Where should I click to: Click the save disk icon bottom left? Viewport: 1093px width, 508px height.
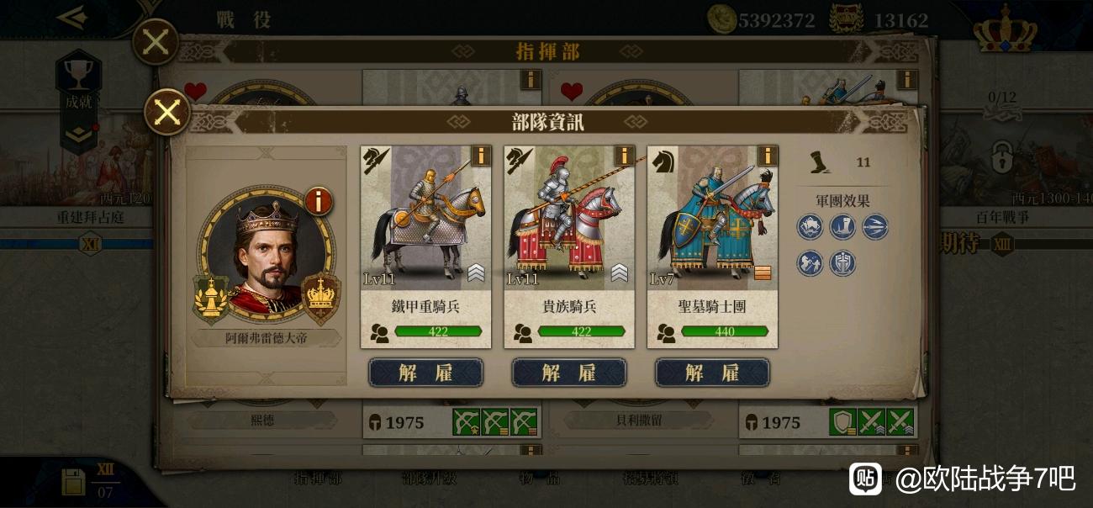(x=73, y=483)
